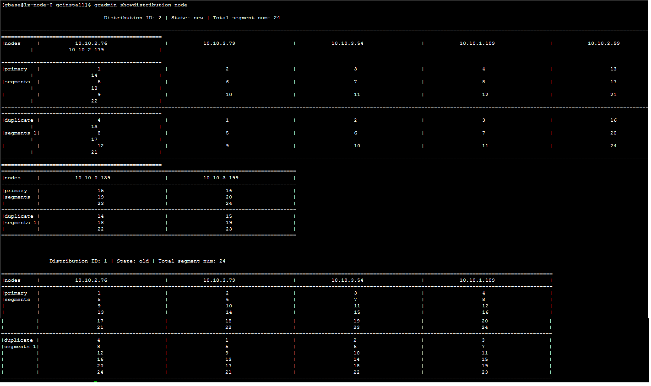Click the primary row label in old distribution
Screen dimensions: 651x386
coord(16,293)
